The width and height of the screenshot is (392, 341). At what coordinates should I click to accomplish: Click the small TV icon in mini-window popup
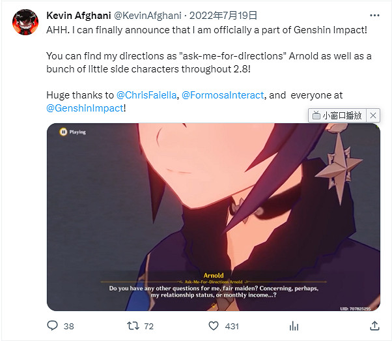click(x=316, y=115)
